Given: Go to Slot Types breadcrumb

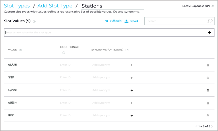Looking at the screenshot, I should pyautogui.click(x=17, y=6).
